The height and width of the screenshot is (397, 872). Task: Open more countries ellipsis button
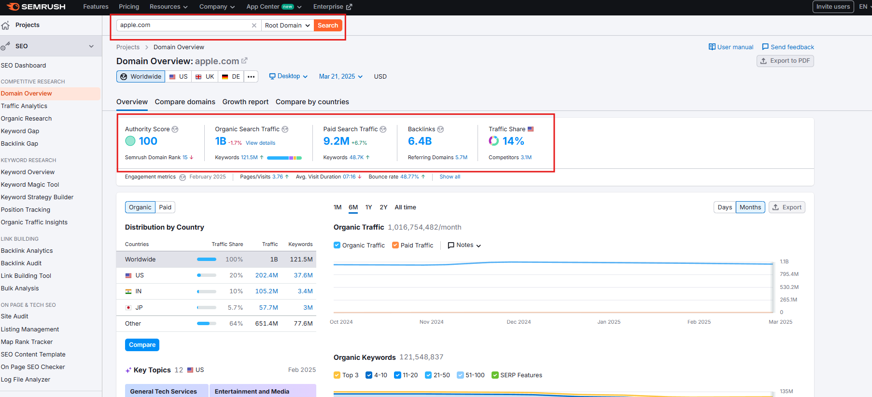251,77
